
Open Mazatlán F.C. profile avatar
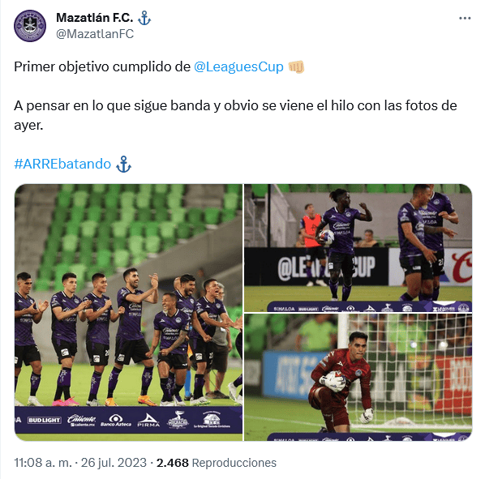click(x=30, y=26)
